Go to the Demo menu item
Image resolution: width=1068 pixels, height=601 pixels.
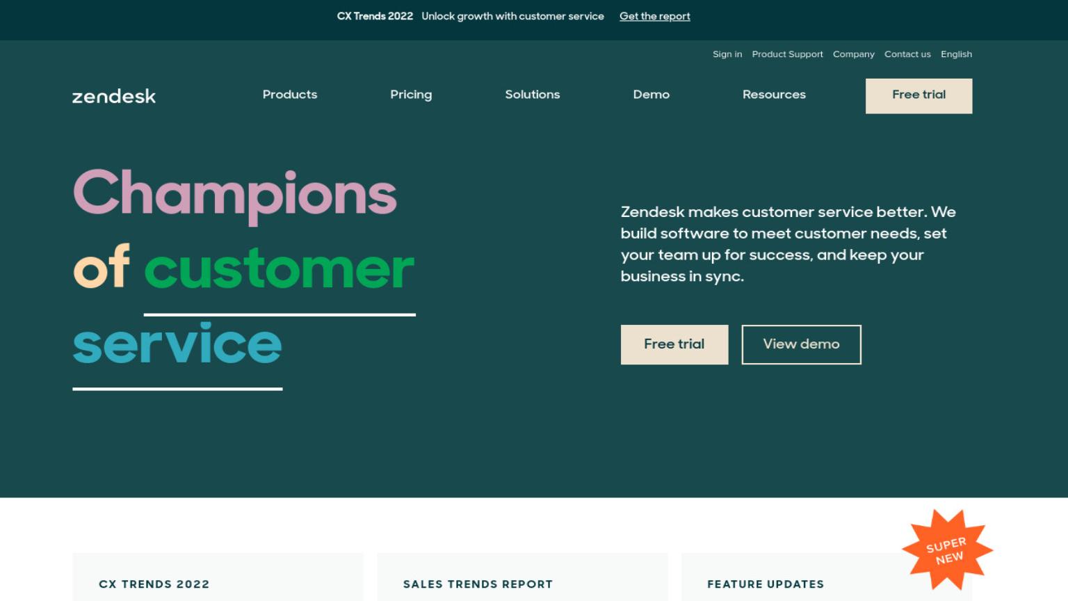click(x=652, y=95)
